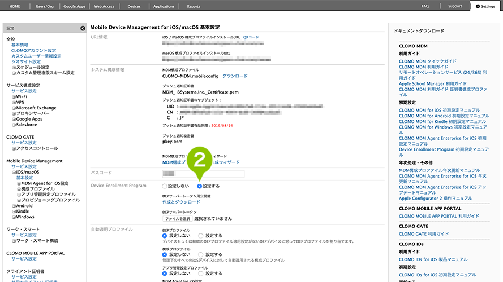This screenshot has width=503, height=282.
Task: Expand Windows tree node
Action: tap(14, 217)
